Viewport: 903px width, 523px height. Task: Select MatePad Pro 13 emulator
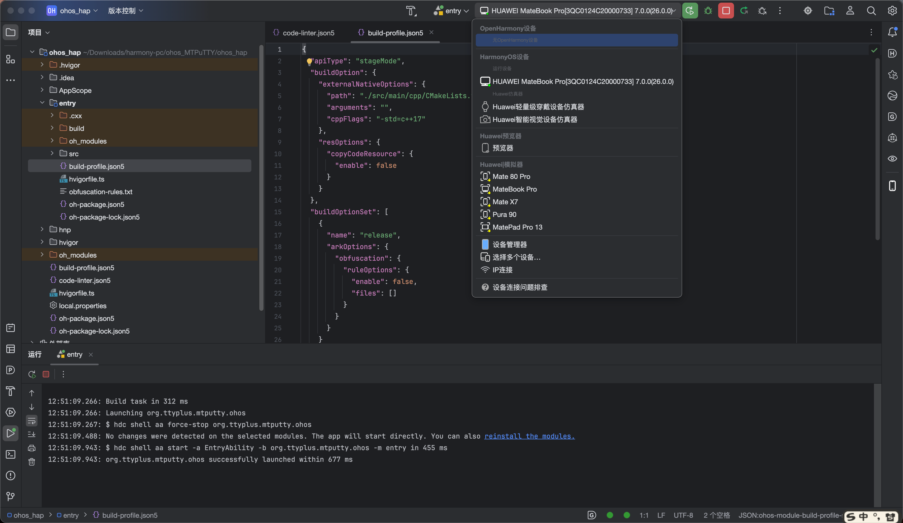[x=577, y=227]
